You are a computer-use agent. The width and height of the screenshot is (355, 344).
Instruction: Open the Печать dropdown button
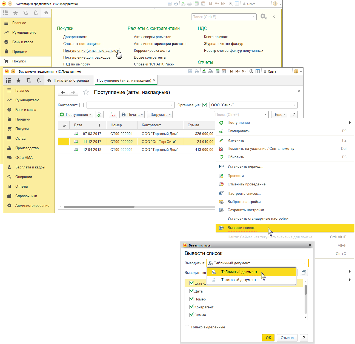tap(132, 114)
